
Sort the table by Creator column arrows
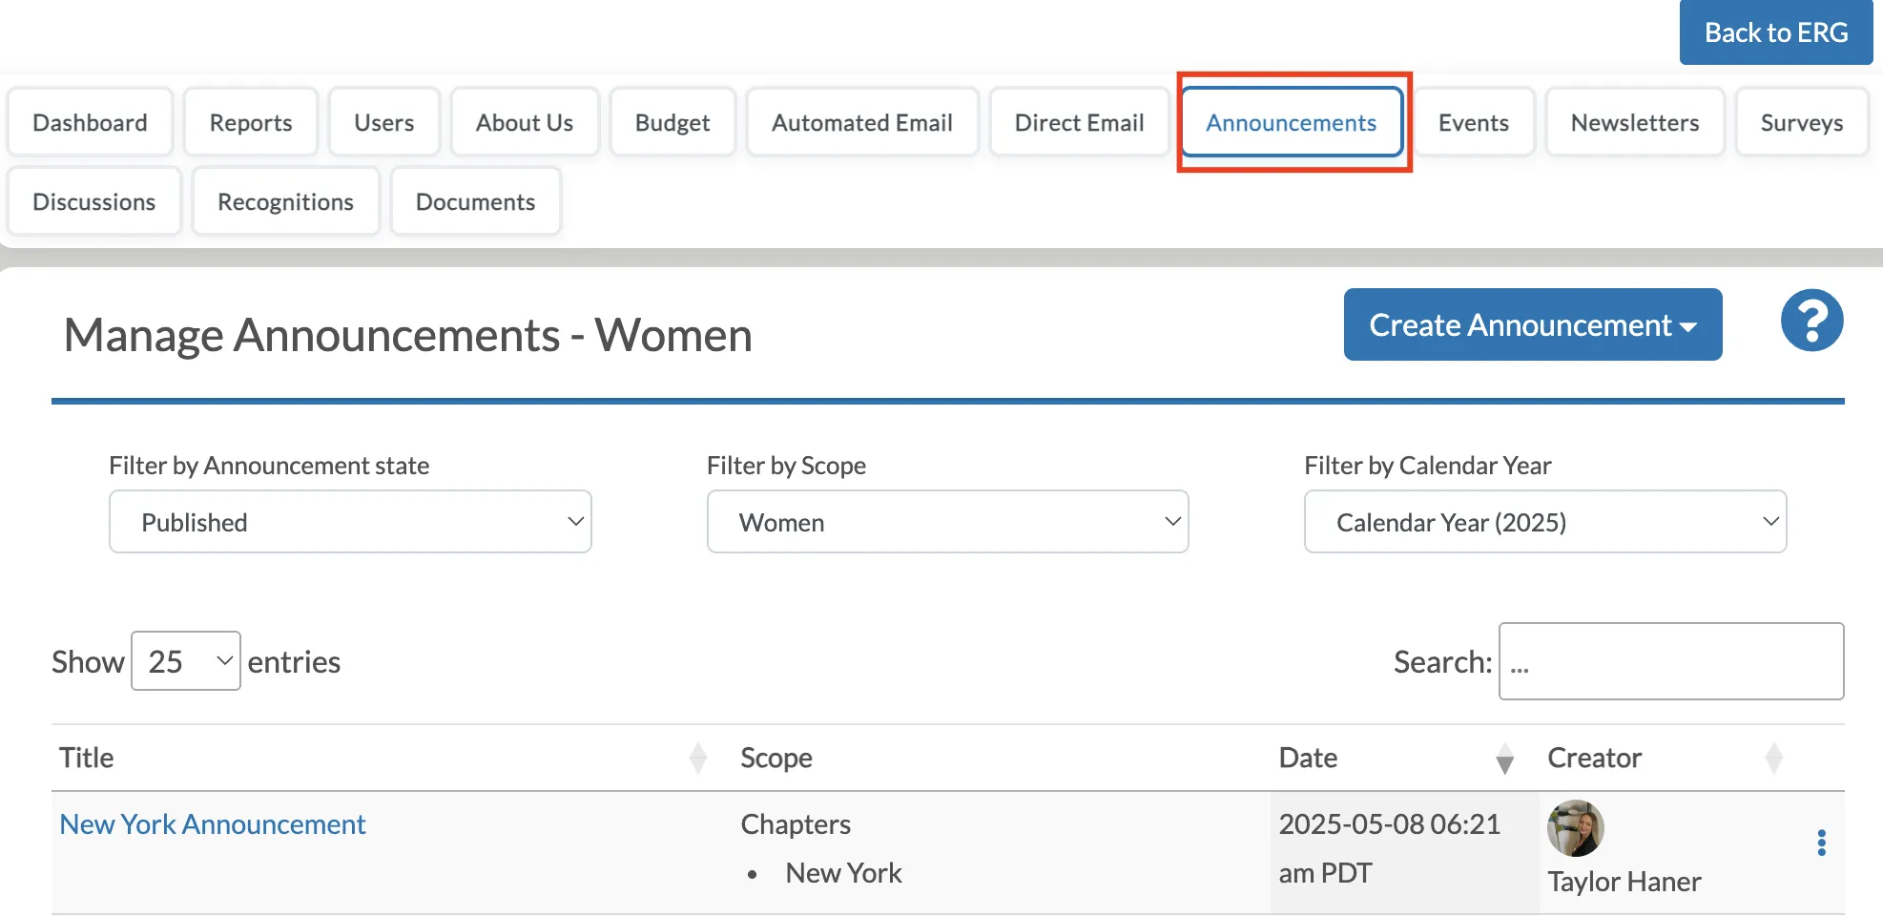coord(1773,758)
